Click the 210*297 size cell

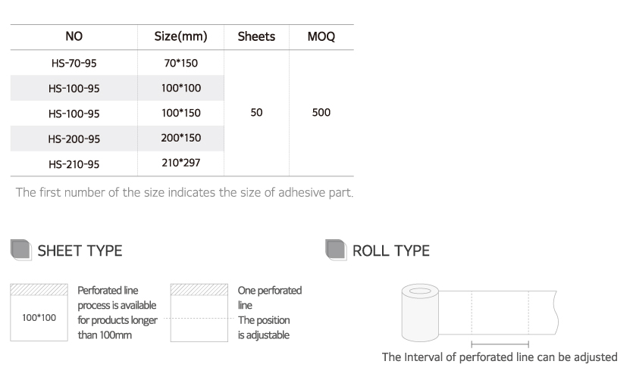tap(180, 163)
